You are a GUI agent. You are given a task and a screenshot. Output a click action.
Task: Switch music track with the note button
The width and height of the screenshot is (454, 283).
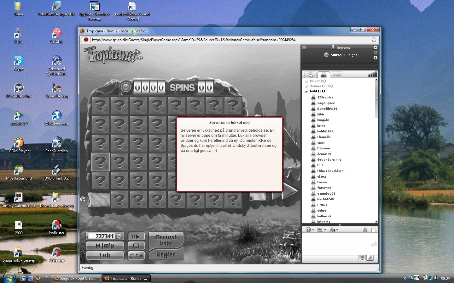click(x=136, y=256)
